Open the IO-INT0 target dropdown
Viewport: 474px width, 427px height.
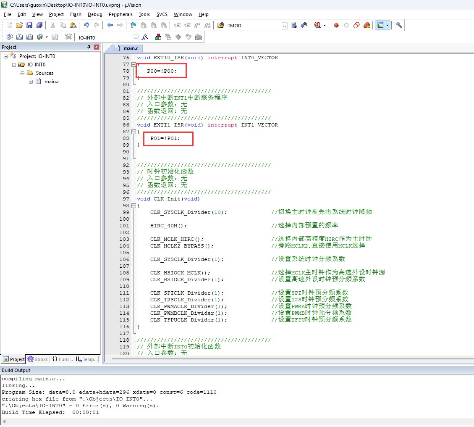136,37
